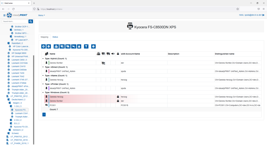Collapse the Type: vDirect group
267x145 pixels.
pos(43,67)
